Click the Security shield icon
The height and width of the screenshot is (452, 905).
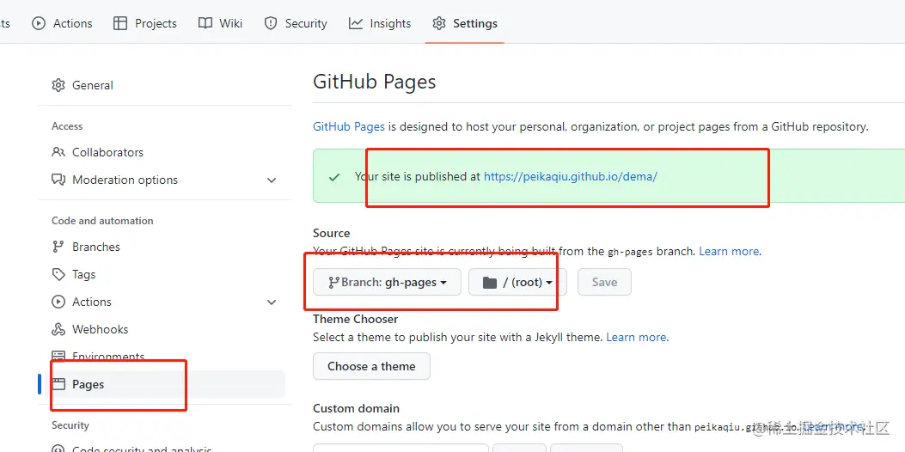coord(270,24)
